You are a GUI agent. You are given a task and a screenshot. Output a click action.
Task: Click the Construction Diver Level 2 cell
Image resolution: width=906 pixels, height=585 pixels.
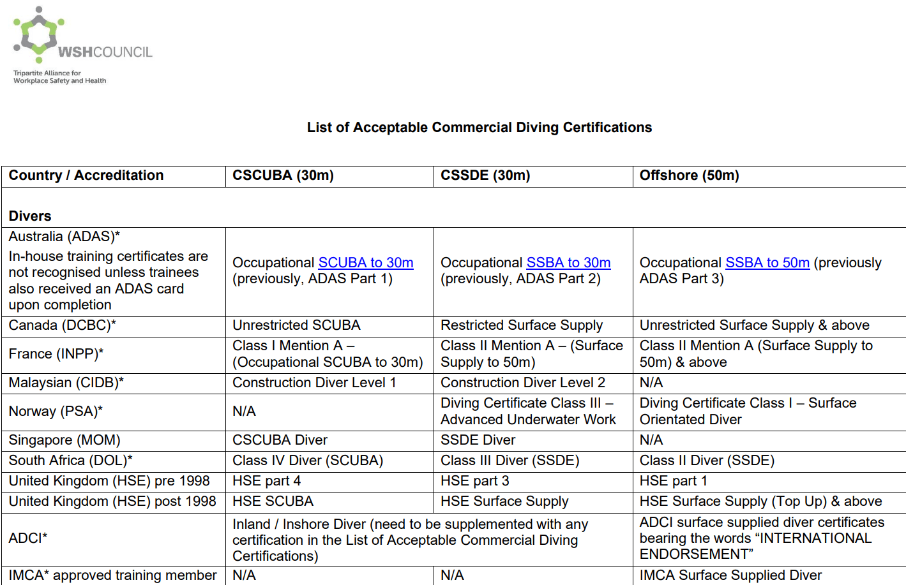click(x=522, y=383)
